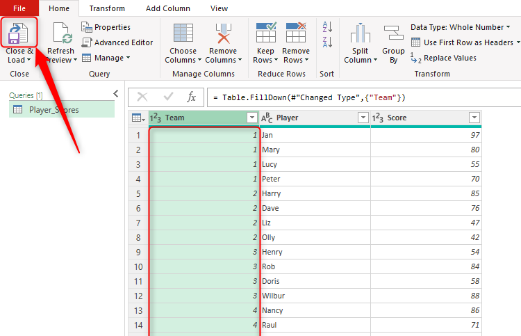This screenshot has width=521, height=336.
Task: Open the Player column filter dropdown
Action: pyautogui.click(x=363, y=118)
